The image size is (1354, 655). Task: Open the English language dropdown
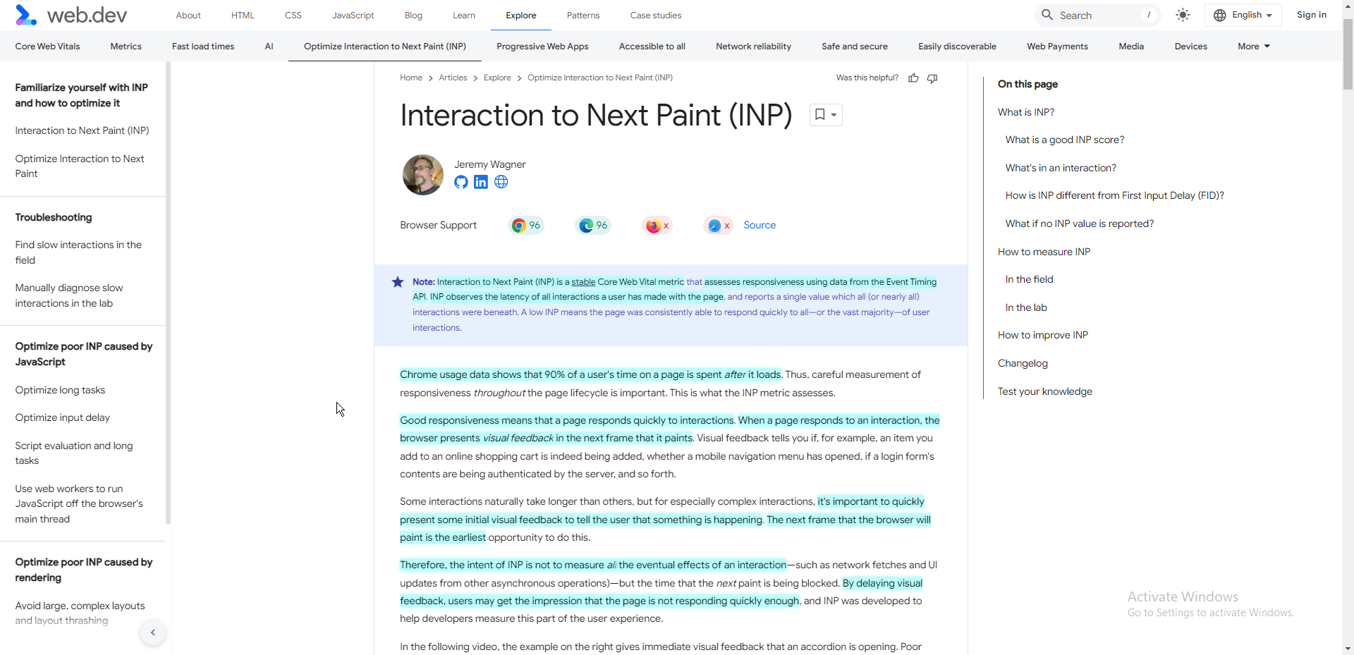[x=1243, y=15]
